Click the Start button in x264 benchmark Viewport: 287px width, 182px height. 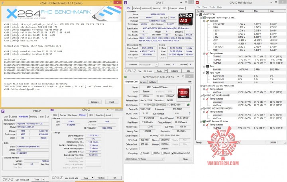click(112, 102)
